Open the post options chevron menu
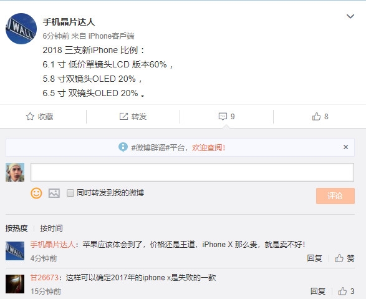Image resolution: width=366 pixels, height=299 pixels. (350, 16)
